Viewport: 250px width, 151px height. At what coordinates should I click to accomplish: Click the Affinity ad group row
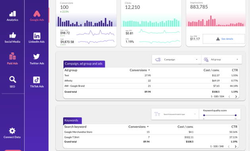(151, 81)
